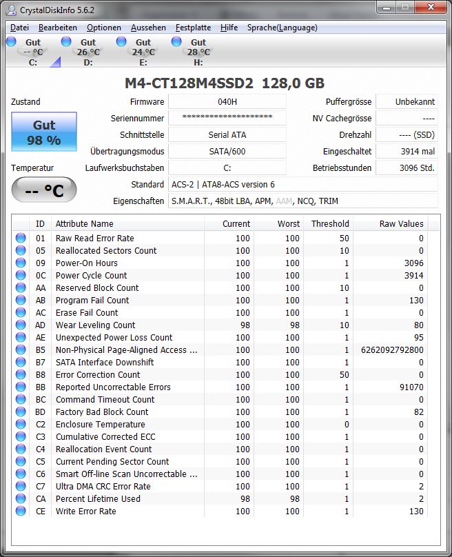Open the Festplatte menu

click(193, 28)
